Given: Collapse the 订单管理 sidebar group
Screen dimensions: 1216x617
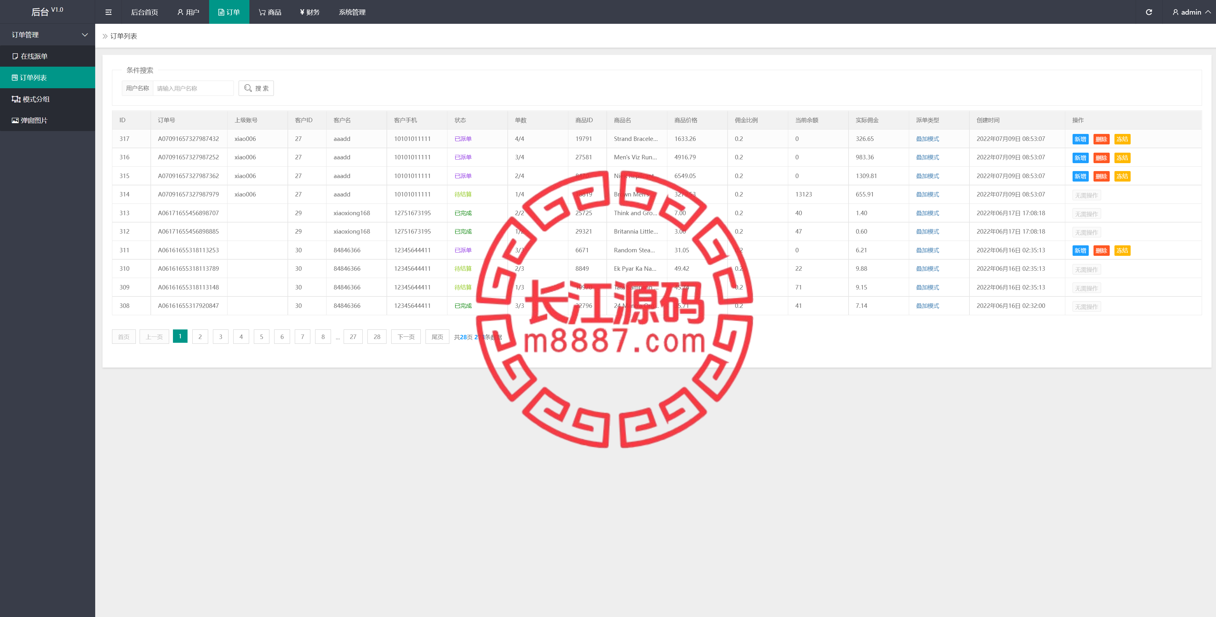Looking at the screenshot, I should pos(47,35).
